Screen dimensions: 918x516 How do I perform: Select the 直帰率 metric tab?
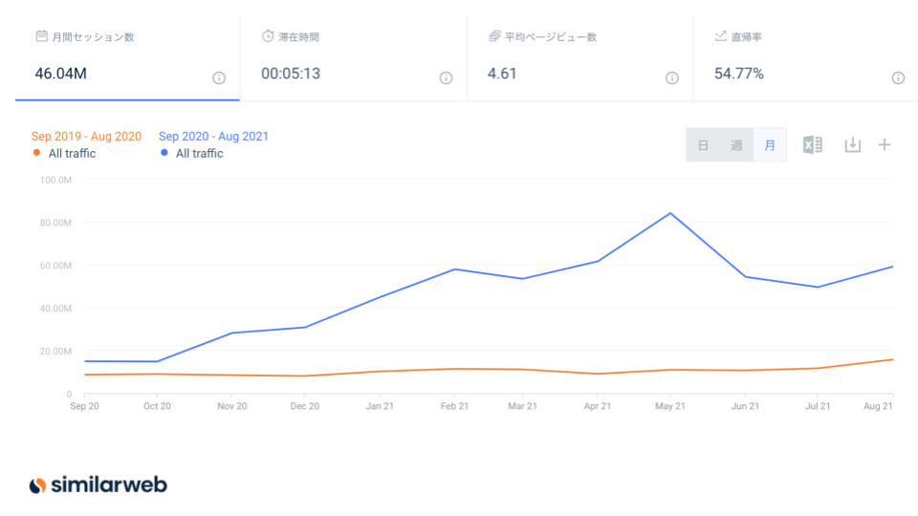pyautogui.click(x=805, y=57)
